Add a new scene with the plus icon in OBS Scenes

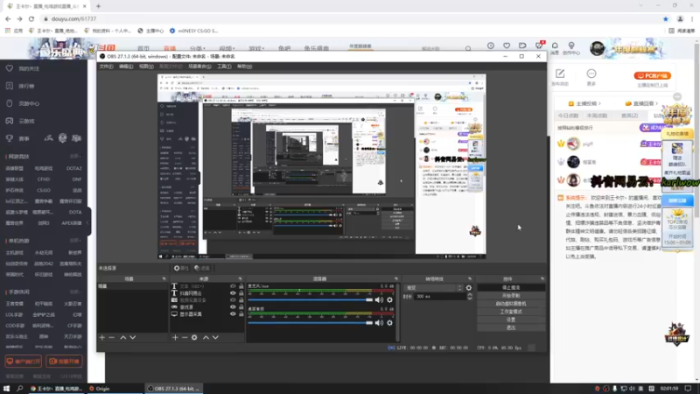pos(101,338)
